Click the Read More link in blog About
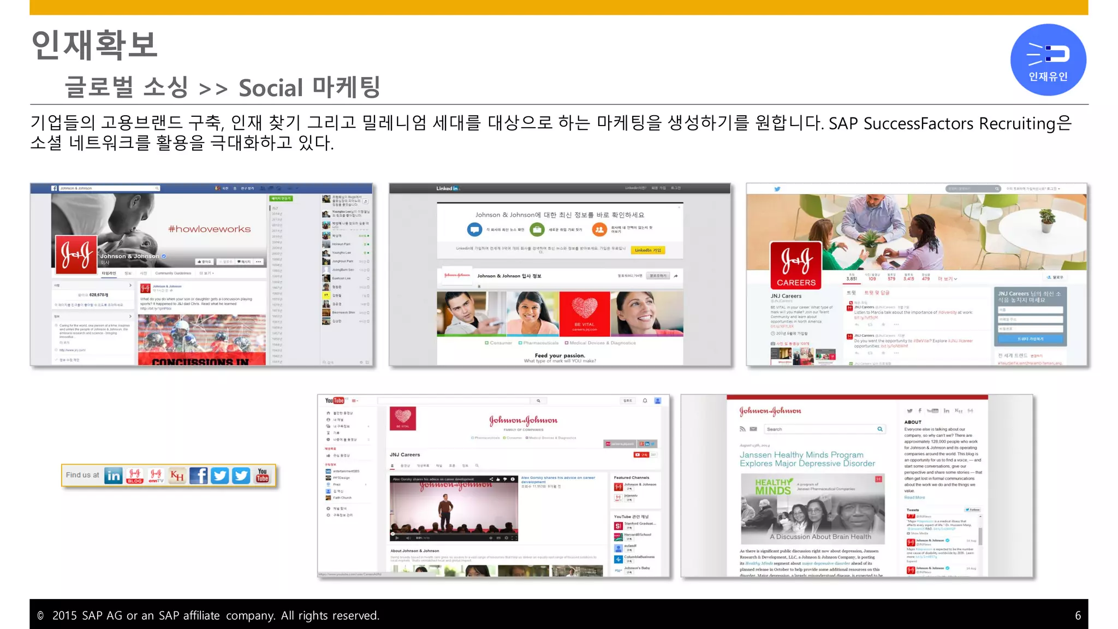This screenshot has width=1118, height=629. [x=914, y=497]
